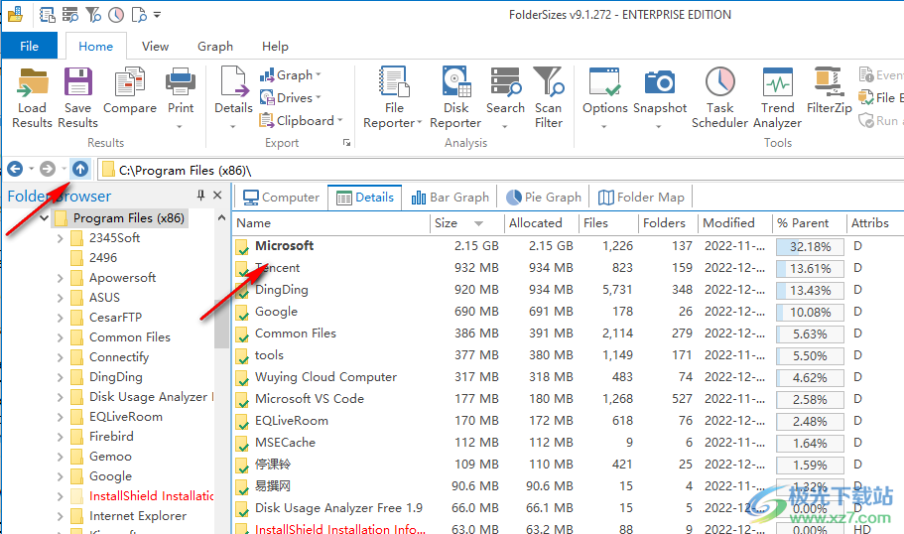Click the 10.08% parent bar for Google
Viewport: 904px width, 534px height.
point(810,313)
